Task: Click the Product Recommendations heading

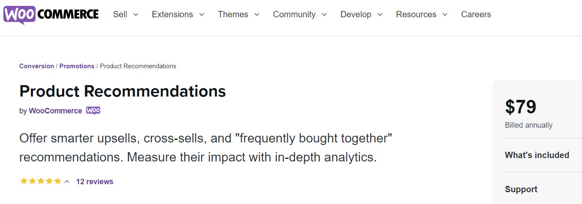Action: pyautogui.click(x=122, y=91)
